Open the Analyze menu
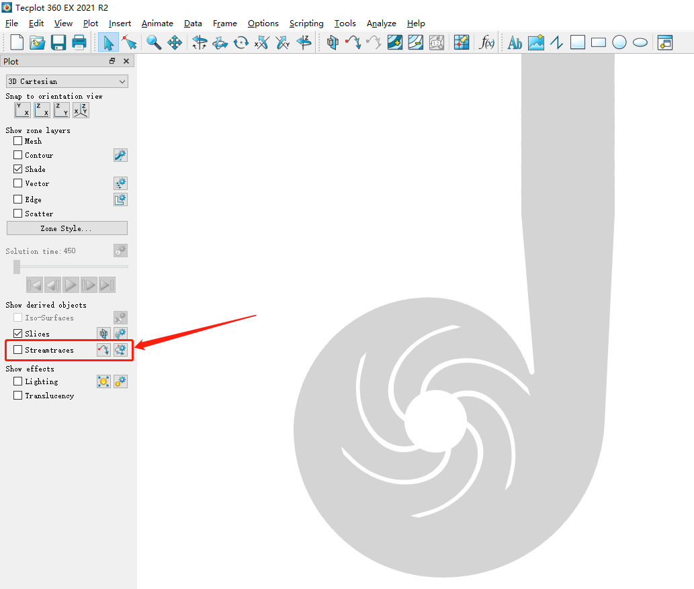This screenshot has width=694, height=589. 381,24
